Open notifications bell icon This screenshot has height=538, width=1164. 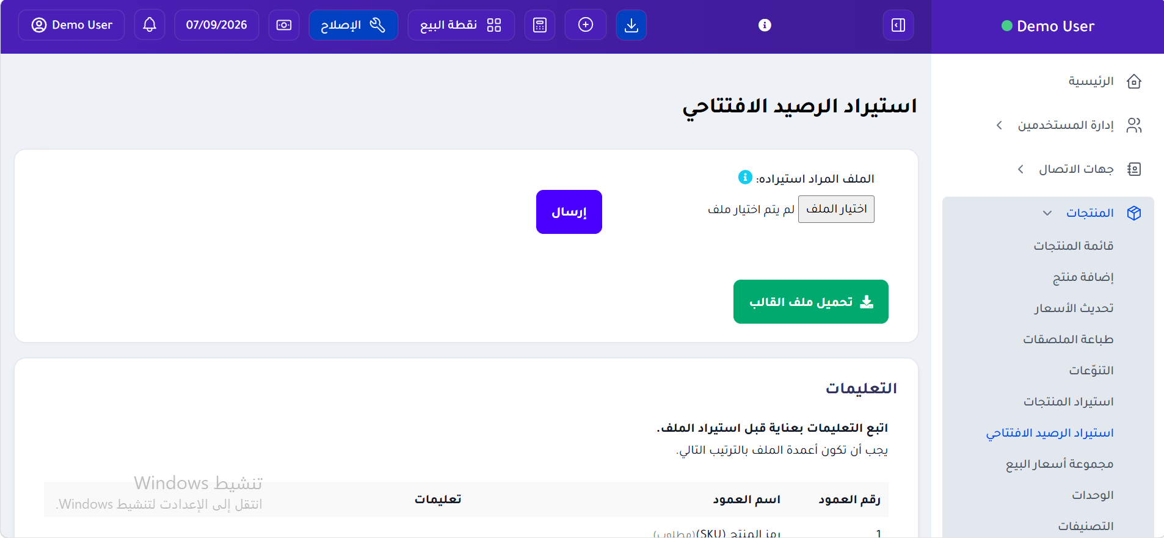(150, 25)
